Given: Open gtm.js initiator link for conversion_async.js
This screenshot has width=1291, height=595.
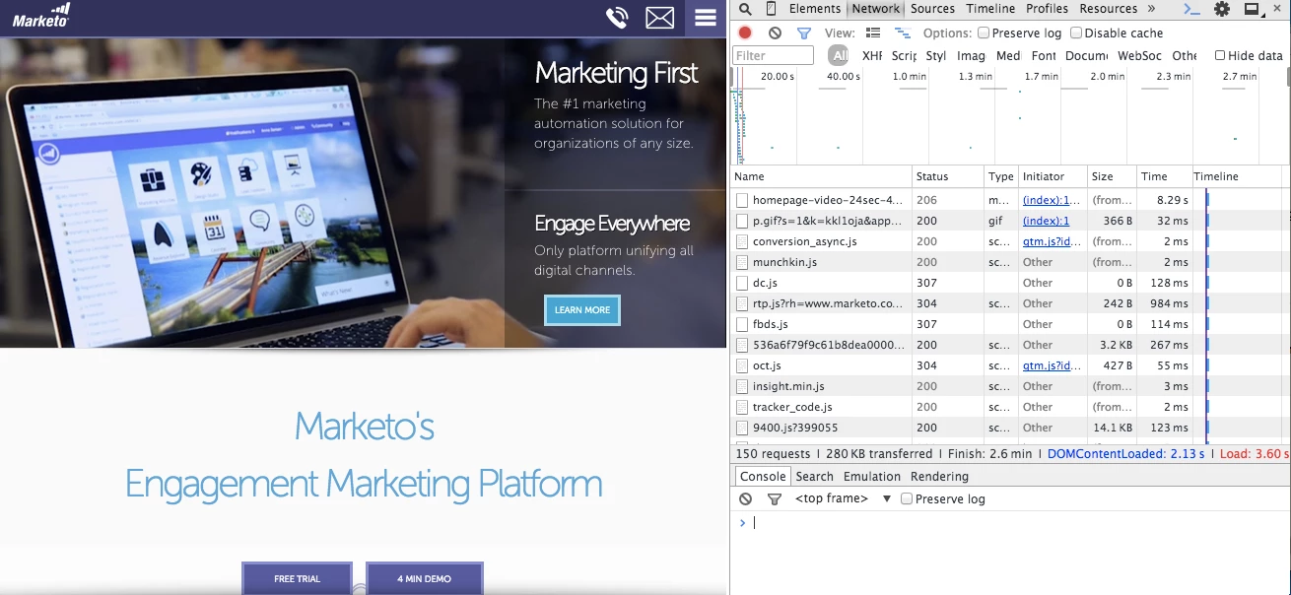Looking at the screenshot, I should [1052, 241].
